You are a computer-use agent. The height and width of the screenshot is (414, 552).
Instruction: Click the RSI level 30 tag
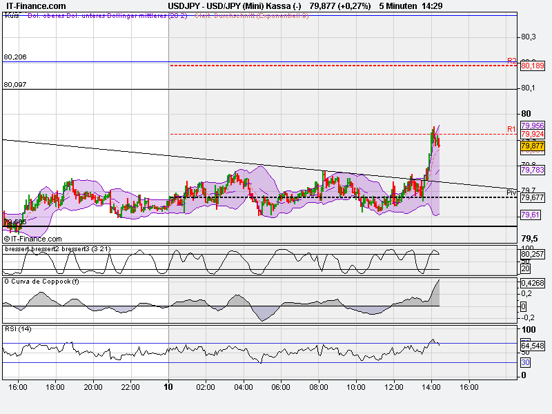click(x=525, y=362)
